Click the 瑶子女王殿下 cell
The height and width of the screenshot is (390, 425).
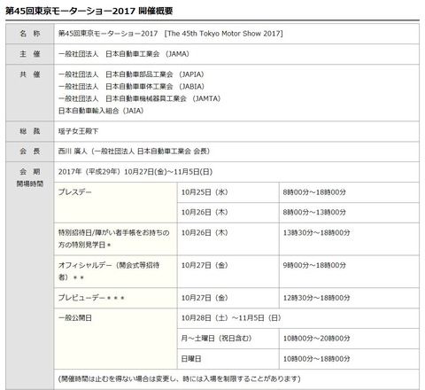pyautogui.click(x=236, y=131)
